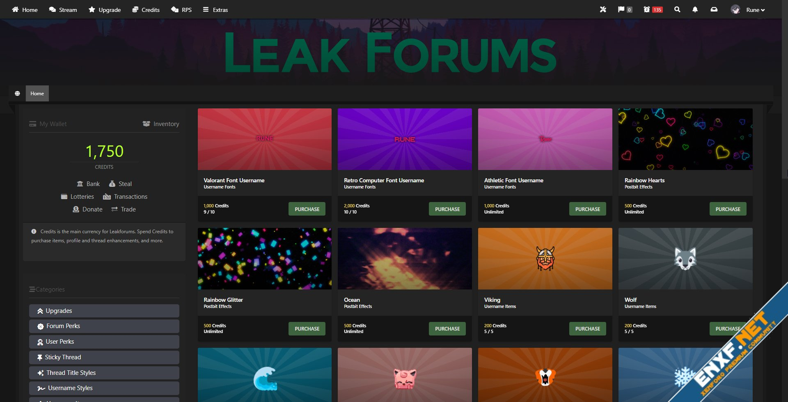Open the Extras menu
This screenshot has width=788, height=402.
point(215,10)
